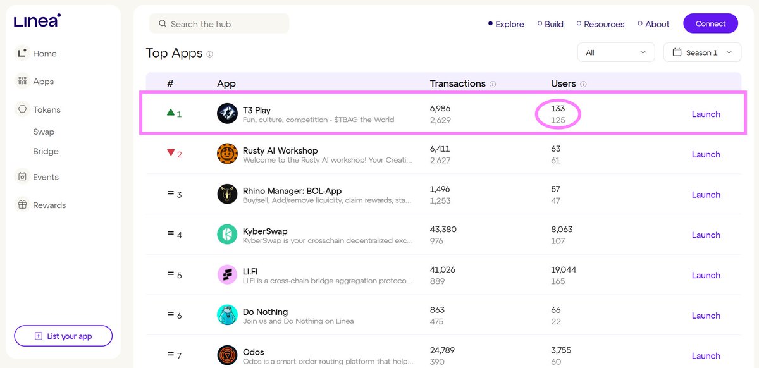This screenshot has width=759, height=368.
Task: Launch Do Nothing
Action: click(706, 316)
